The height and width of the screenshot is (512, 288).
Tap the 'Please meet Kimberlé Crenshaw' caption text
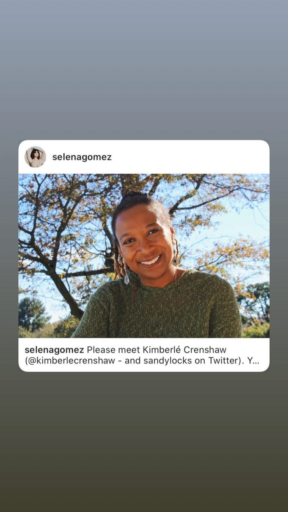tap(157, 350)
